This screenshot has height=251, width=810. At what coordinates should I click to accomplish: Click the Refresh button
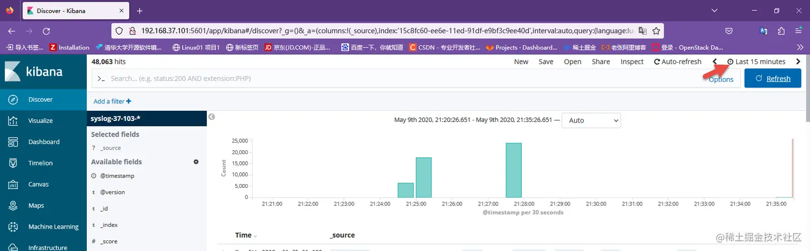click(772, 79)
